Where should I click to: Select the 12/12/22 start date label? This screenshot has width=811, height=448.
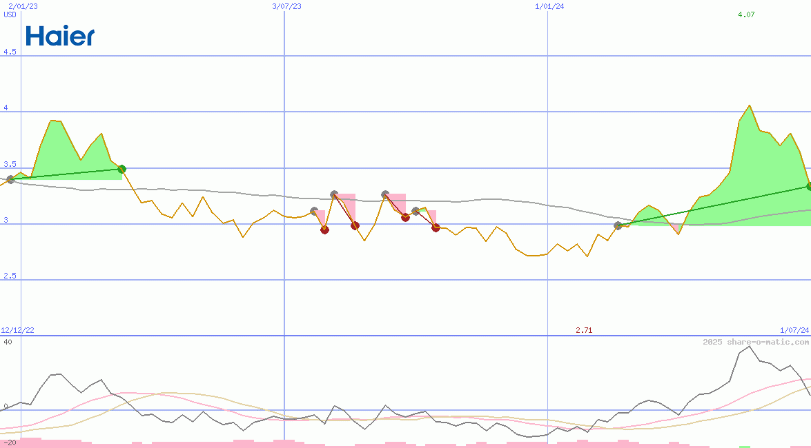tap(18, 331)
